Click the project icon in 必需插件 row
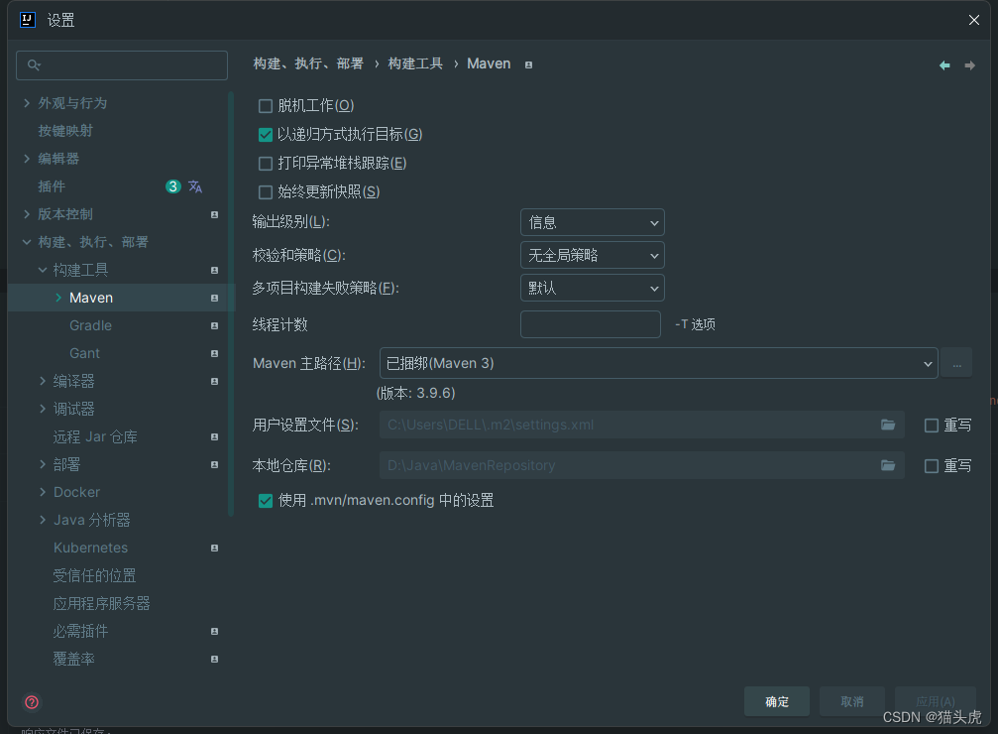The width and height of the screenshot is (998, 734). pyautogui.click(x=214, y=632)
